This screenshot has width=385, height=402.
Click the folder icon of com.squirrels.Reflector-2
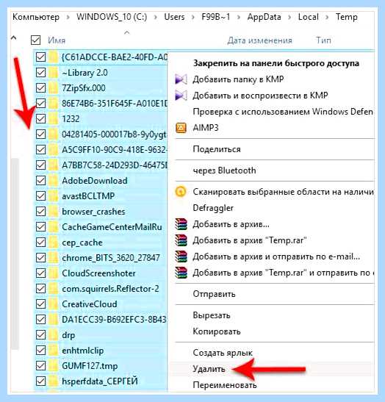point(54,289)
